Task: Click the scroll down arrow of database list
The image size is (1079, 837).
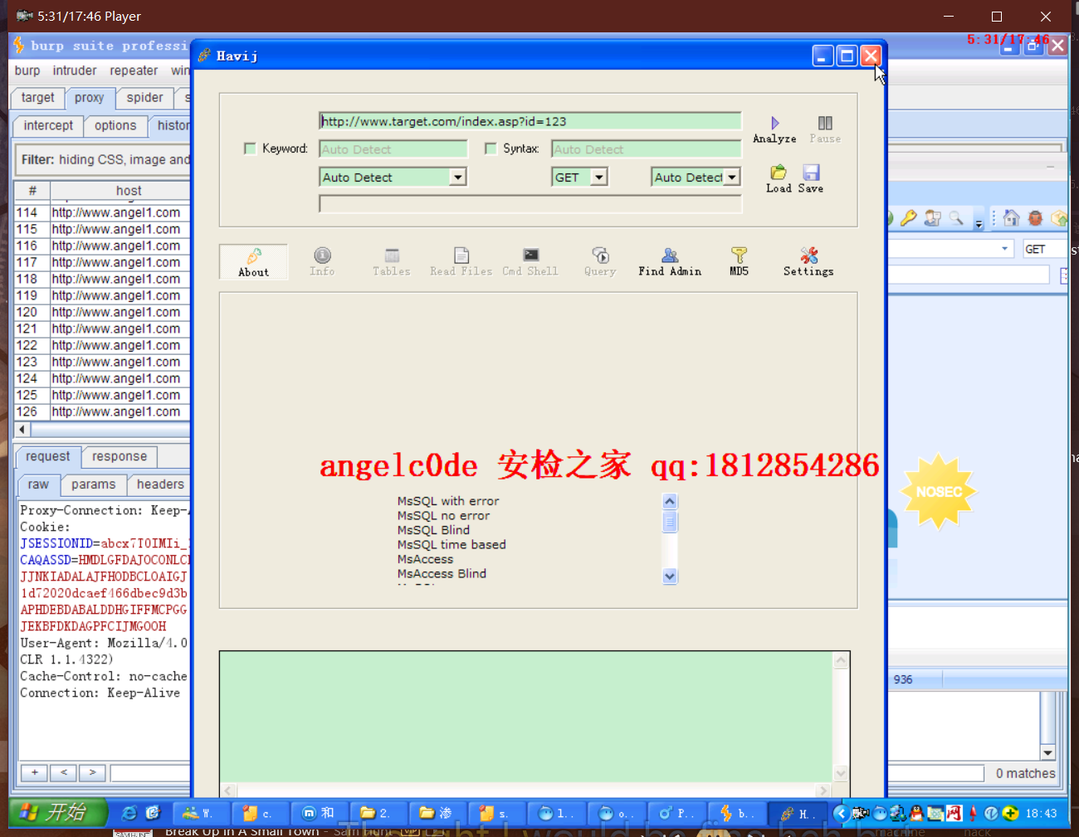Action: (670, 577)
